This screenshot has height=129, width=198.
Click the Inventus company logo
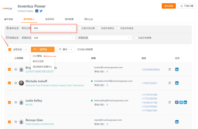click(x=7, y=9)
